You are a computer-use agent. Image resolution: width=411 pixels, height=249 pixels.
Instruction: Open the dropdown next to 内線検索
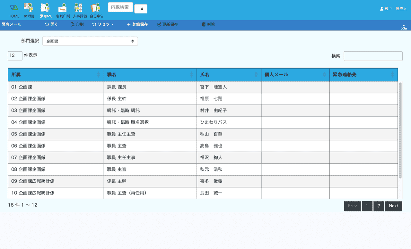pos(141,9)
